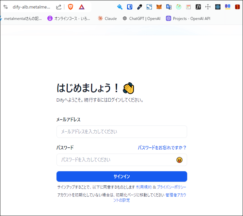This screenshot has width=243, height=216.
Task: Click the share icon in address bar
Action: [x=59, y=7]
